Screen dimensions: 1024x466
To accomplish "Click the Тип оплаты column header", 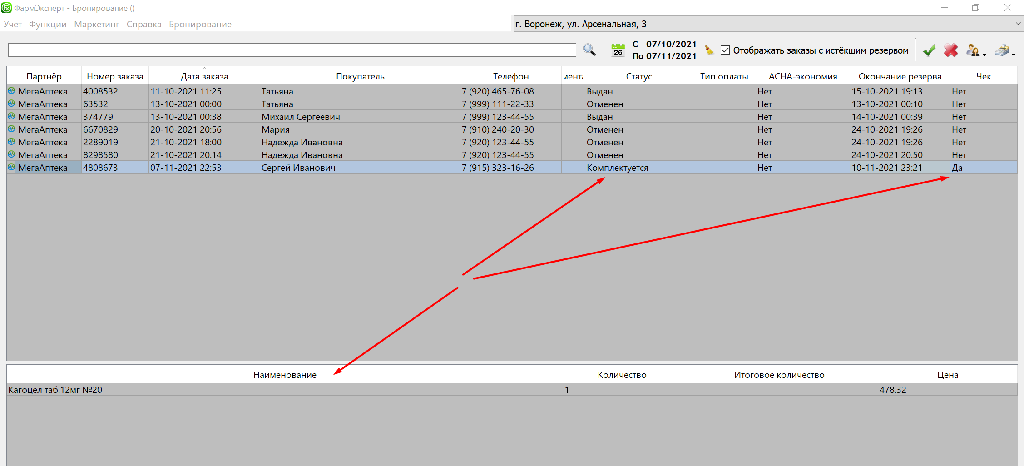I will point(724,76).
